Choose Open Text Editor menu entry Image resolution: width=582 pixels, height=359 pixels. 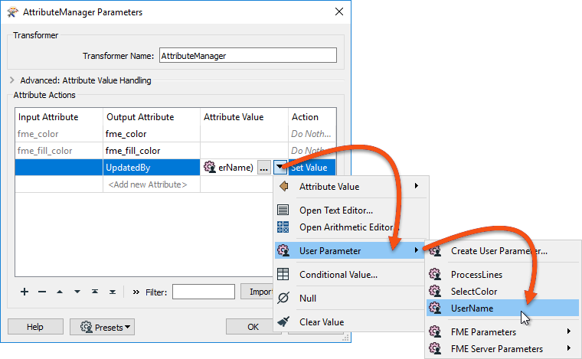click(x=335, y=211)
